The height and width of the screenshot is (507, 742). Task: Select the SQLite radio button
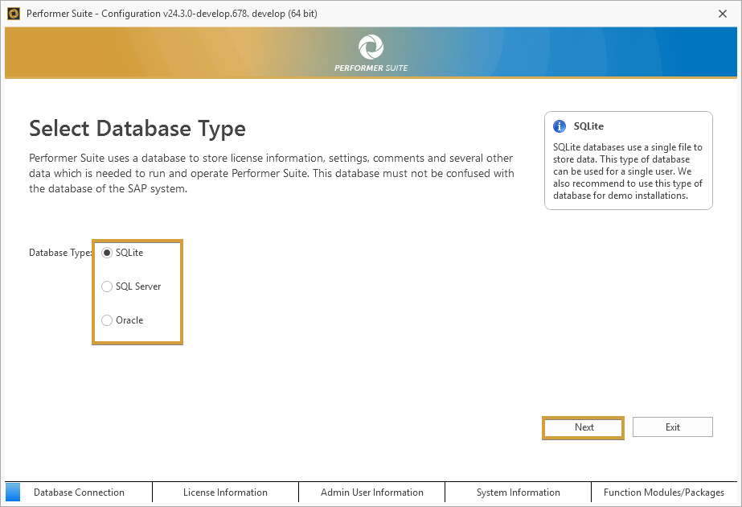107,253
